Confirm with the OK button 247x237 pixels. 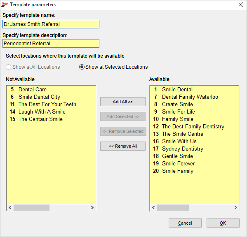click(x=223, y=223)
